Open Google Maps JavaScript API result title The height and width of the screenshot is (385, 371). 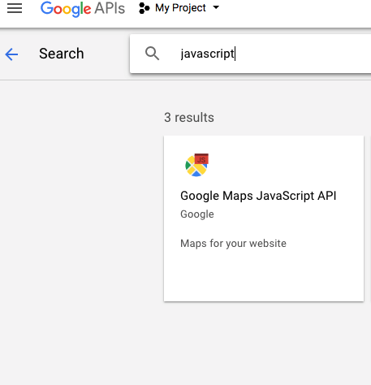(258, 196)
